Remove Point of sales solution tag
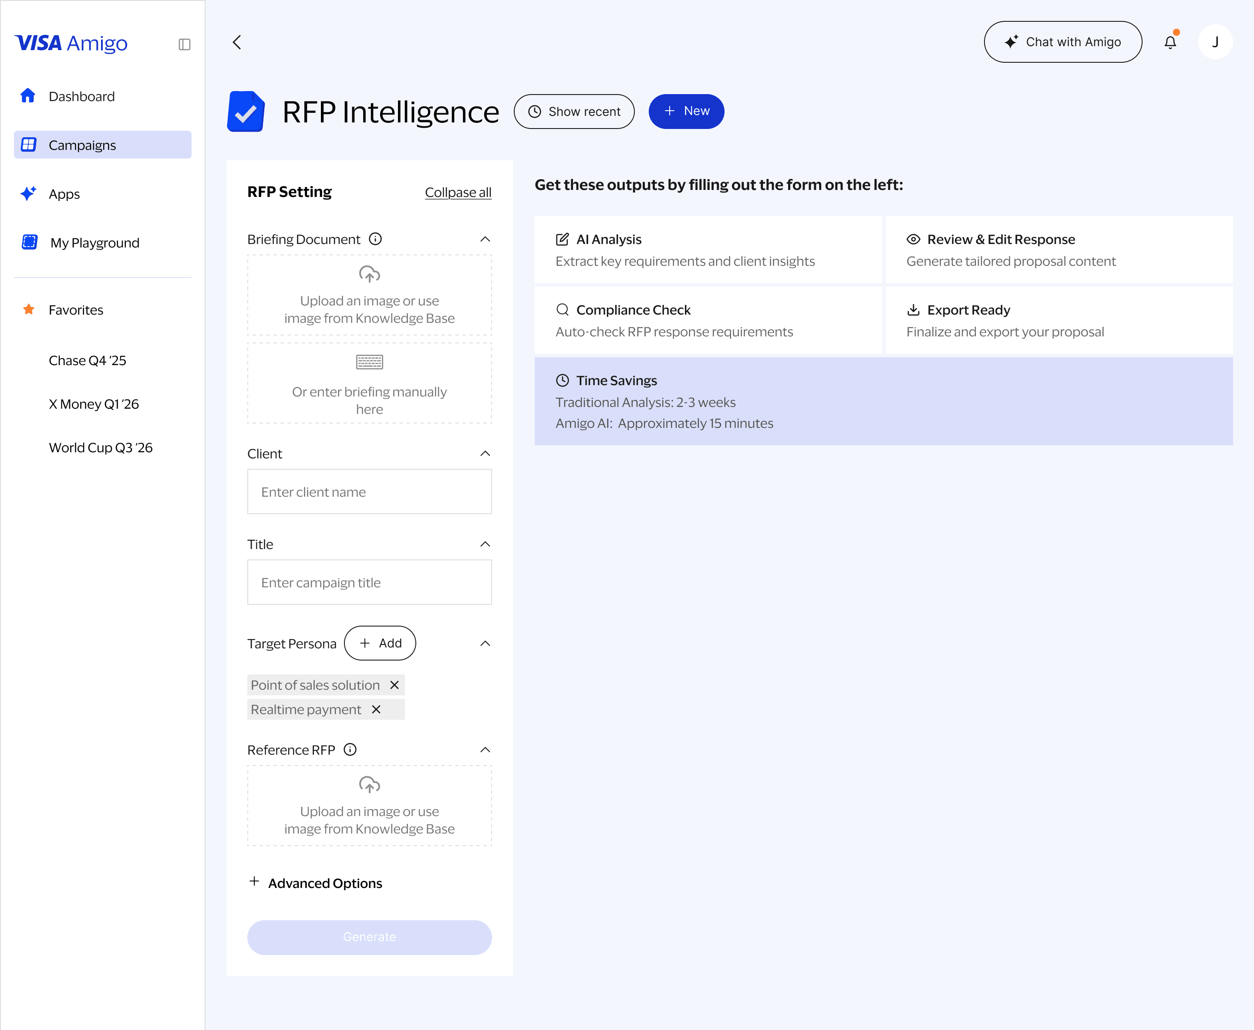 tap(394, 684)
